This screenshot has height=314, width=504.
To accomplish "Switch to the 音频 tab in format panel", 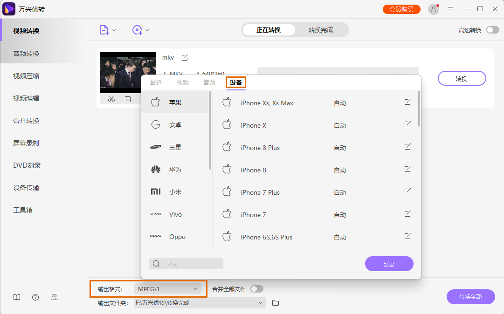I will (209, 82).
